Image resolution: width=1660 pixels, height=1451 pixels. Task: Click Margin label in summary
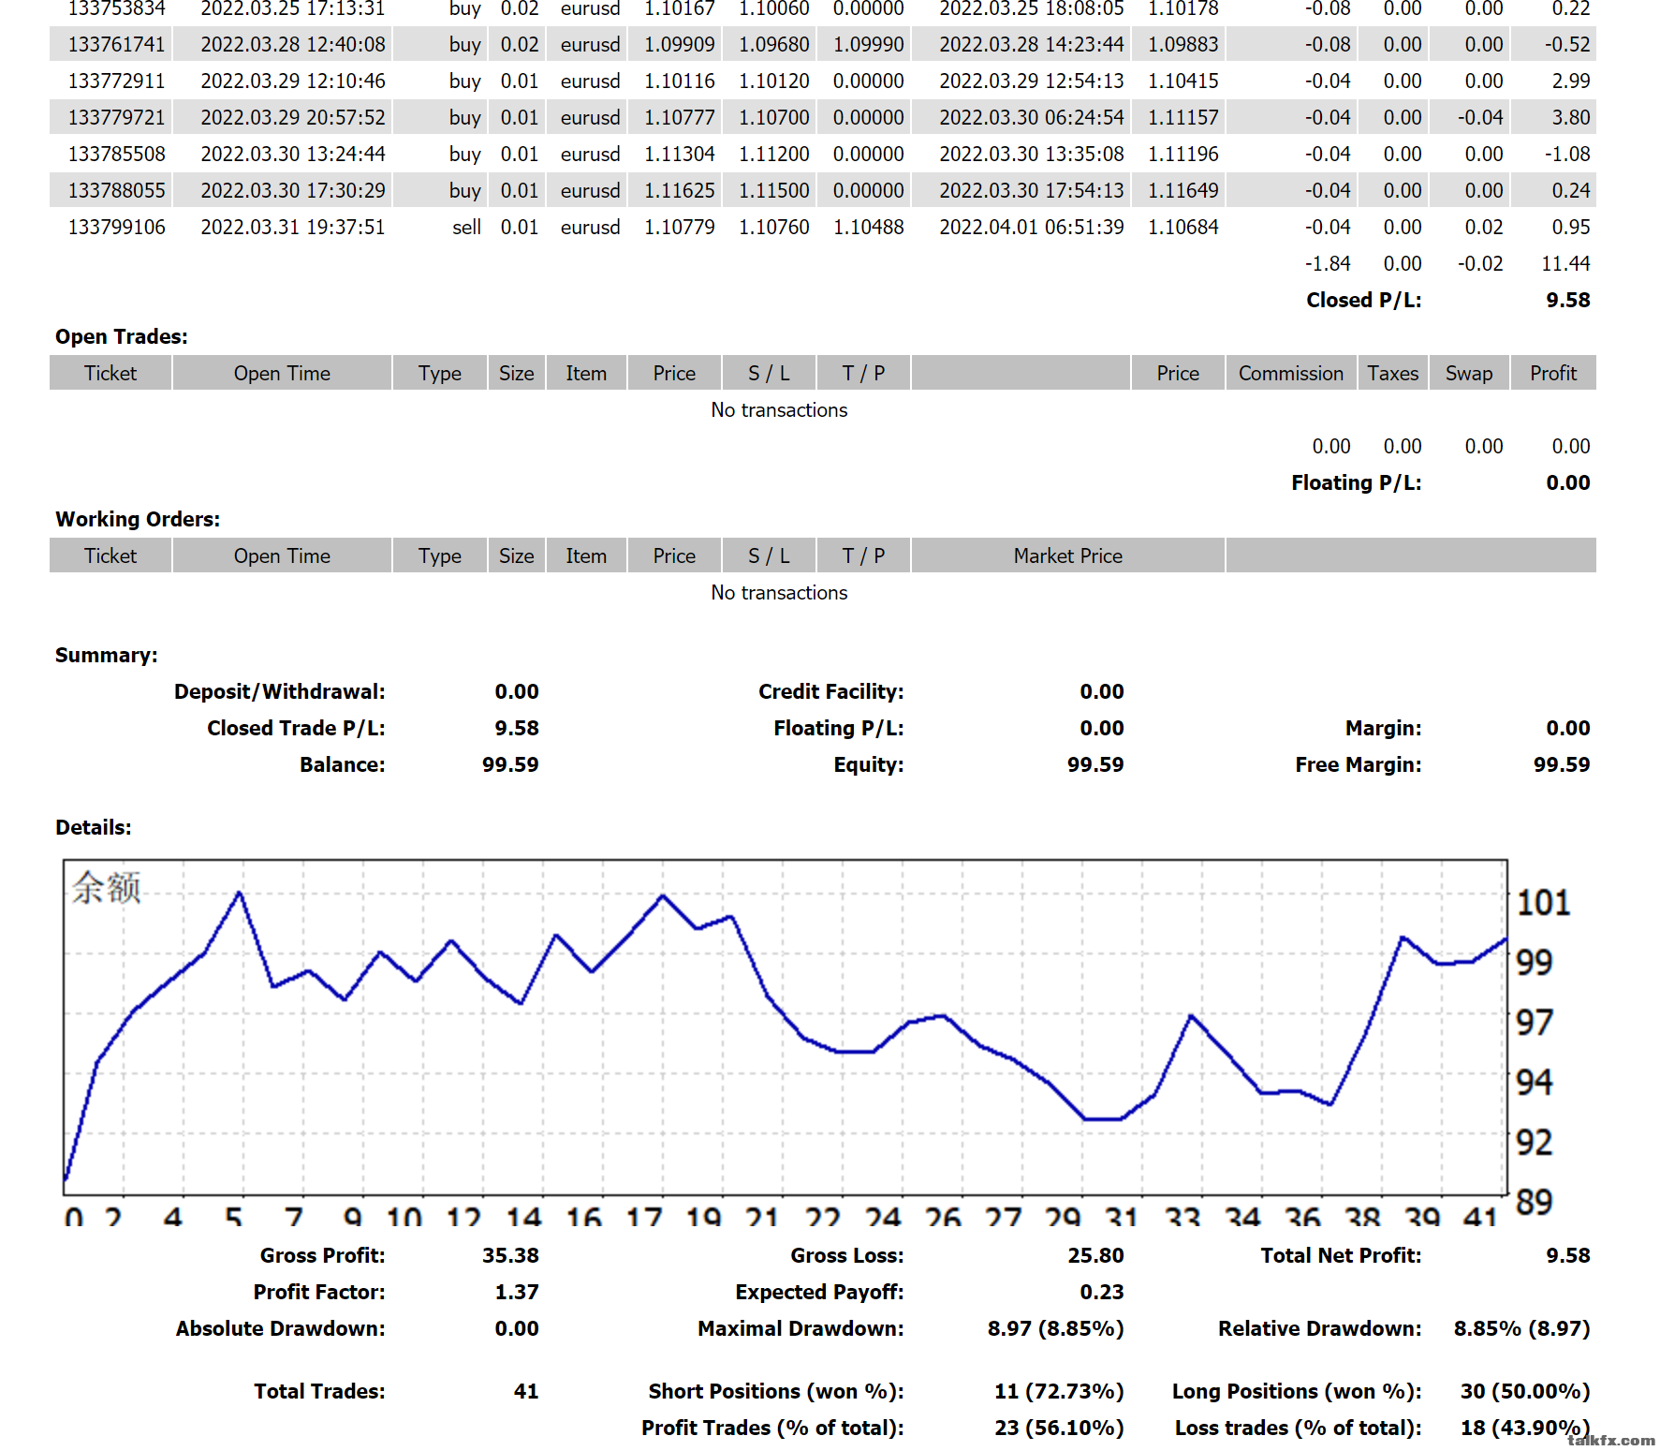click(x=1383, y=728)
